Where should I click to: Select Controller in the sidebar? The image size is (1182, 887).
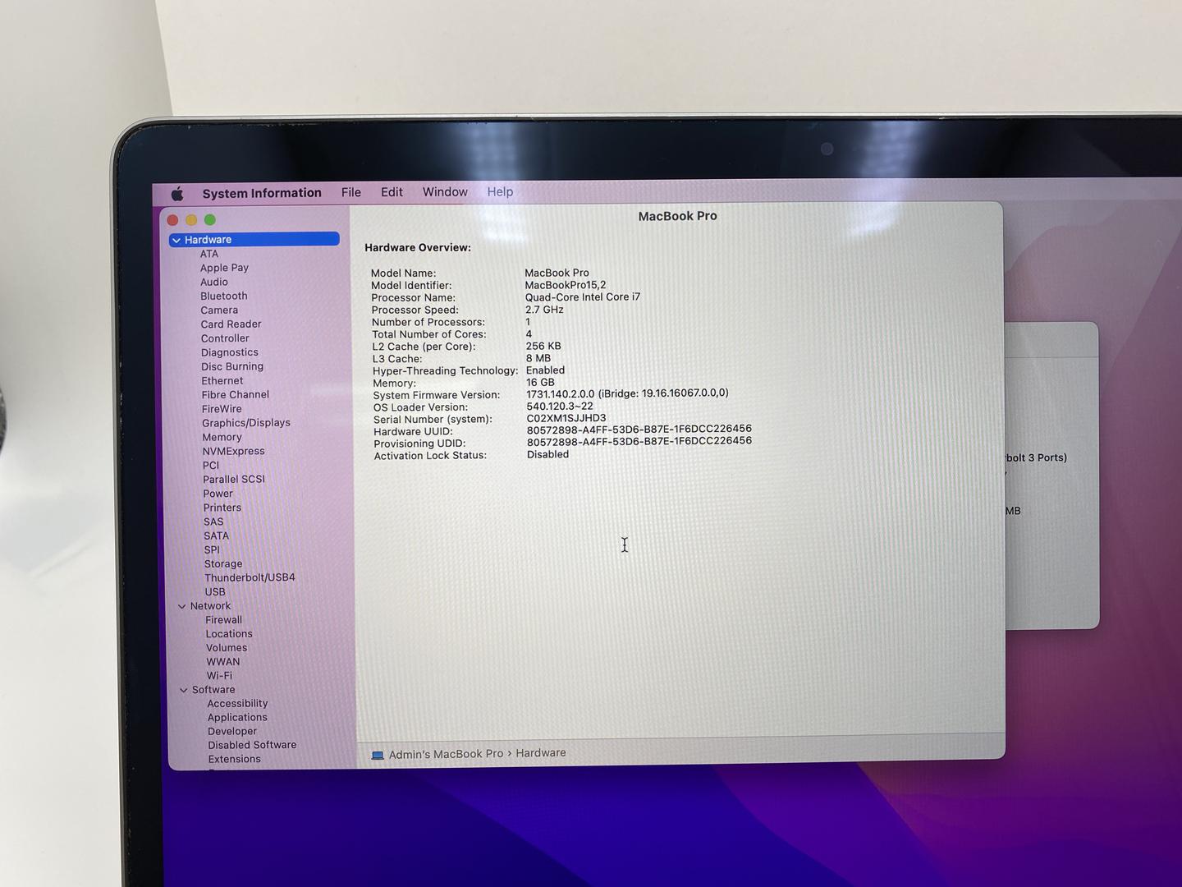[225, 338]
